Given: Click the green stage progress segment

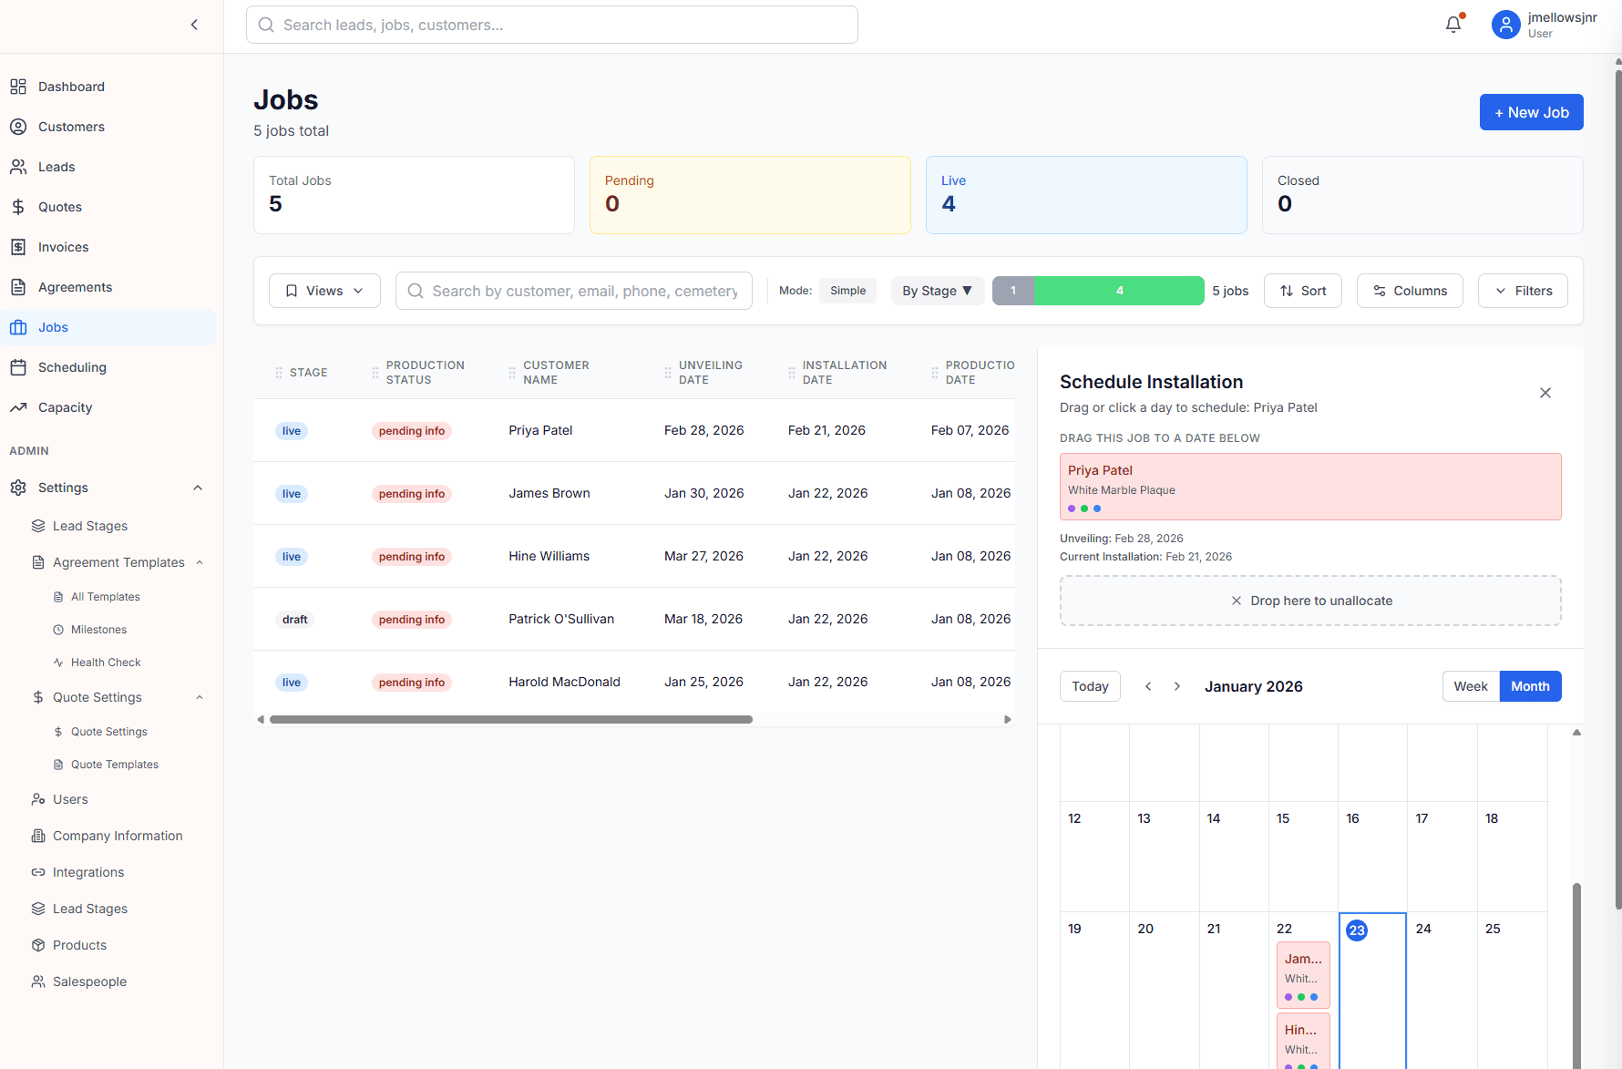Looking at the screenshot, I should [x=1120, y=290].
